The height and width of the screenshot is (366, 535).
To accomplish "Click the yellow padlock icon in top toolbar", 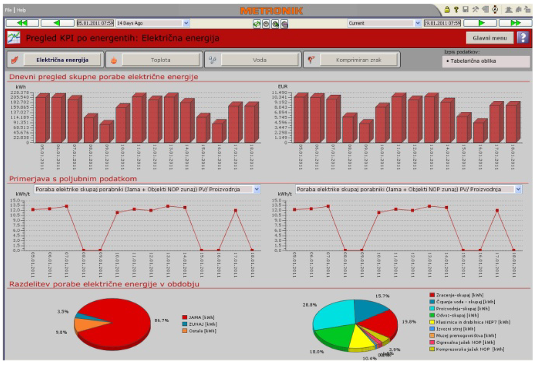I will point(447,9).
